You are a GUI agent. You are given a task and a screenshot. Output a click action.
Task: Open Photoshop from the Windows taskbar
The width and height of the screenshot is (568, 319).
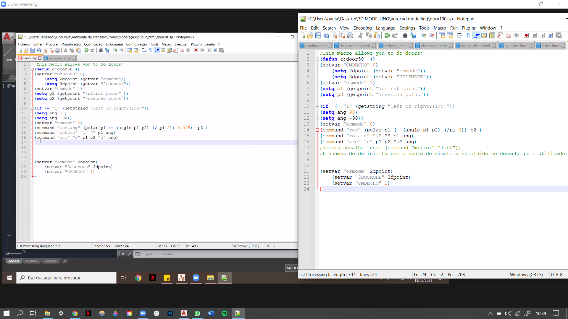[170, 313]
